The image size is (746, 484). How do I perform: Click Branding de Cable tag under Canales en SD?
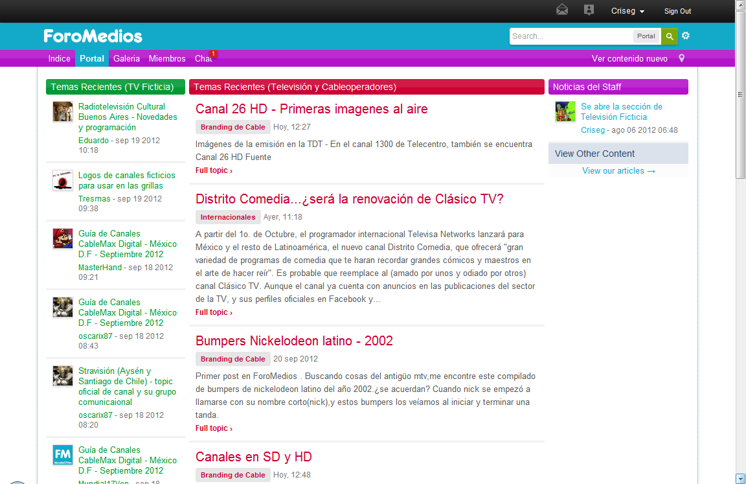coord(232,475)
